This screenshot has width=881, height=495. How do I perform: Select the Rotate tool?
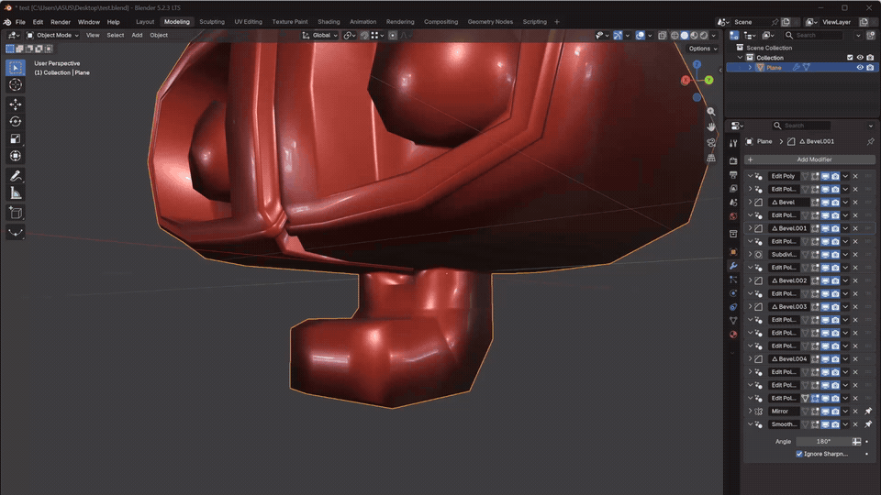pyautogui.click(x=16, y=122)
